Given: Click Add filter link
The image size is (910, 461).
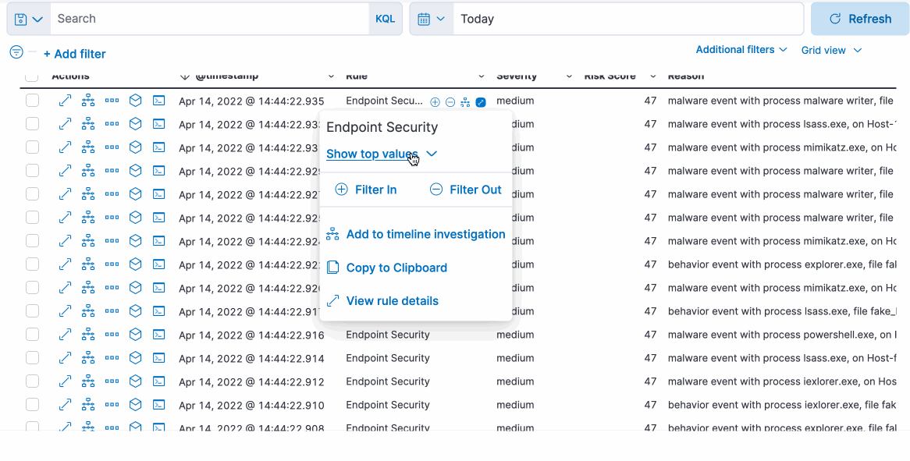Looking at the screenshot, I should tap(75, 54).
